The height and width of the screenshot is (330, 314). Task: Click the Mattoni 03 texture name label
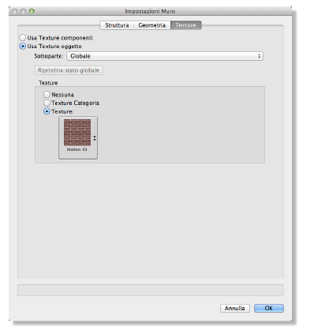click(x=77, y=149)
